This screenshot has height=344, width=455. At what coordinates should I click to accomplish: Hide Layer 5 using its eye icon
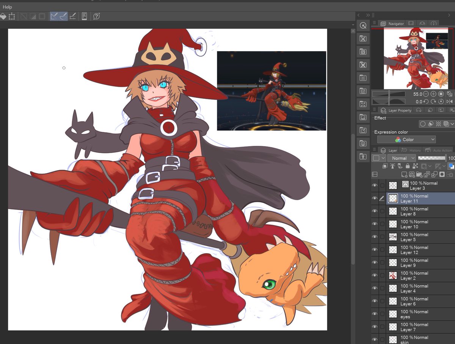point(375,237)
